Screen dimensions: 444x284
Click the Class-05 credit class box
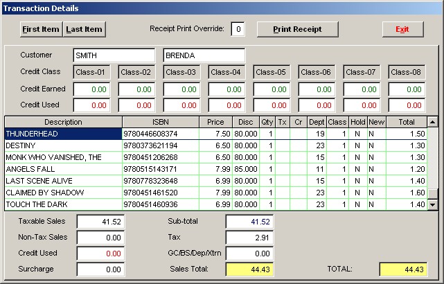[x=272, y=72]
